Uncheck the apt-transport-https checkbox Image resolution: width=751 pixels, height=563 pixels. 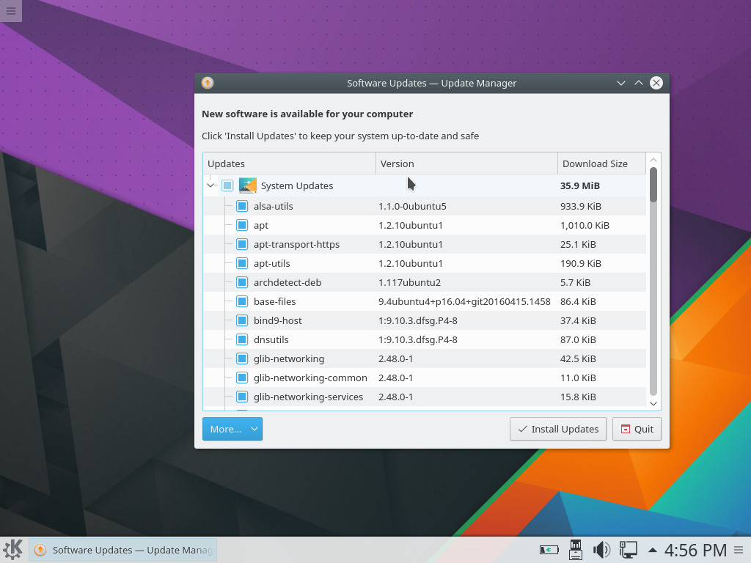pyautogui.click(x=242, y=245)
